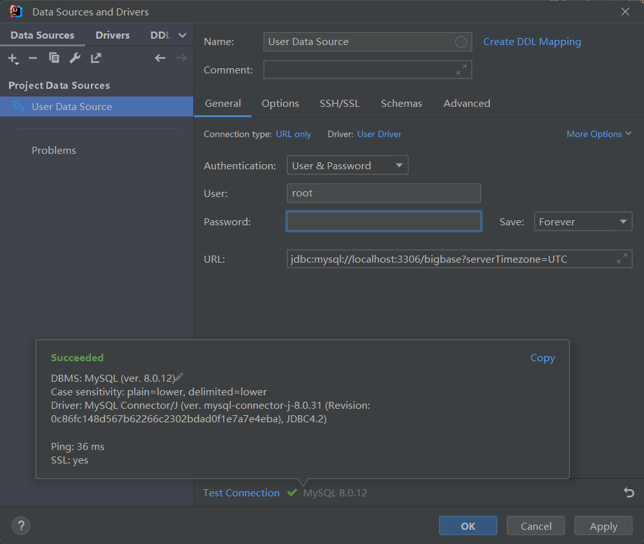Open the General tab
644x544 pixels.
pyautogui.click(x=223, y=104)
